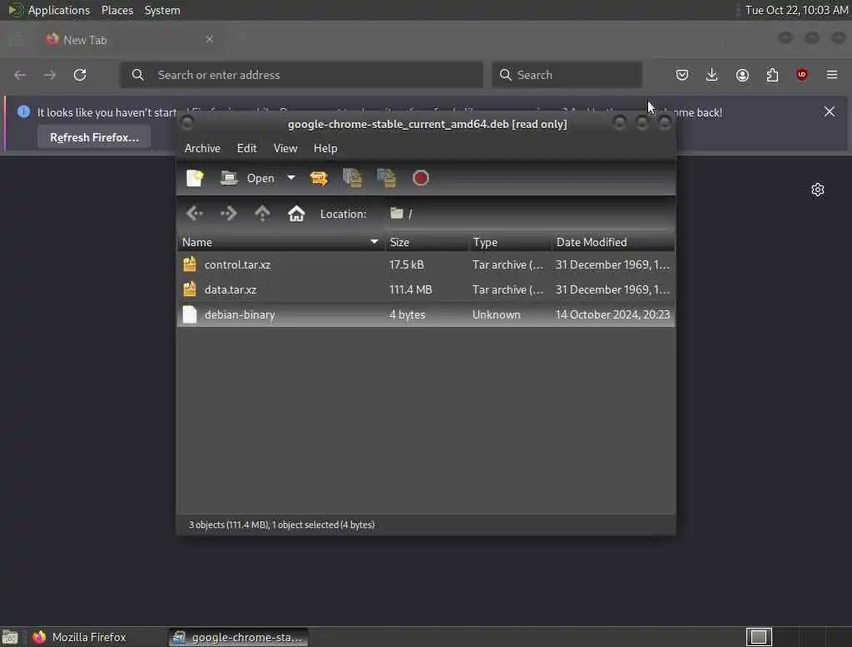Image resolution: width=852 pixels, height=647 pixels.
Task: Expand the Open recent dropdown arrow
Action: pos(290,178)
